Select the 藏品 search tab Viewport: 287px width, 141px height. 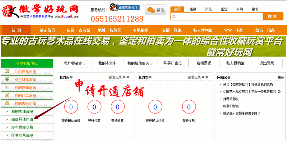click(x=177, y=9)
